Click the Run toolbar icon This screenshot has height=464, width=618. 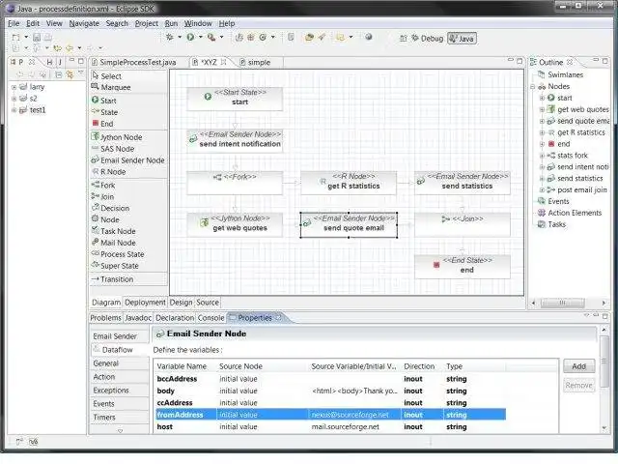tap(190, 37)
